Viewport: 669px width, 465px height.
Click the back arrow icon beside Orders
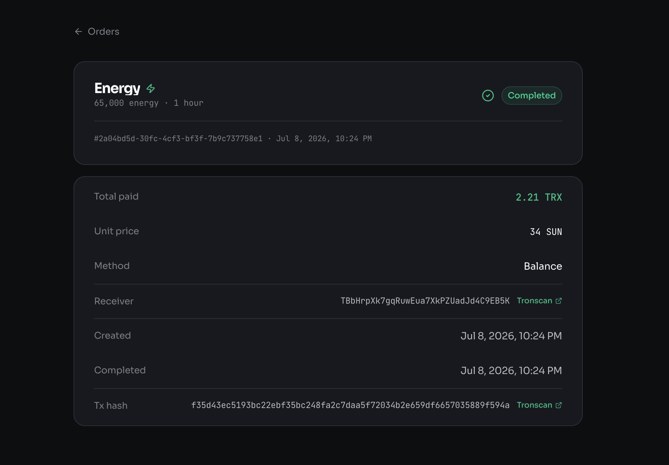(78, 31)
